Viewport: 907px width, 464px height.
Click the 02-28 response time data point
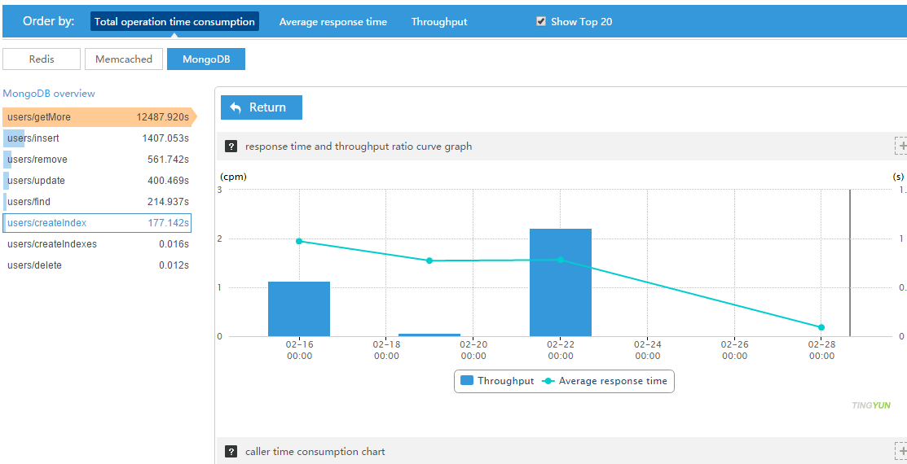(x=821, y=327)
